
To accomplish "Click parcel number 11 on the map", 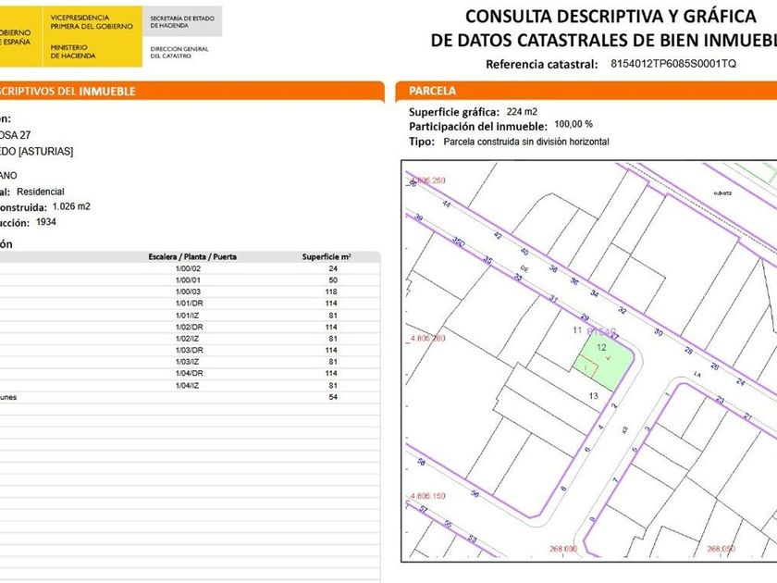I will point(577,330).
